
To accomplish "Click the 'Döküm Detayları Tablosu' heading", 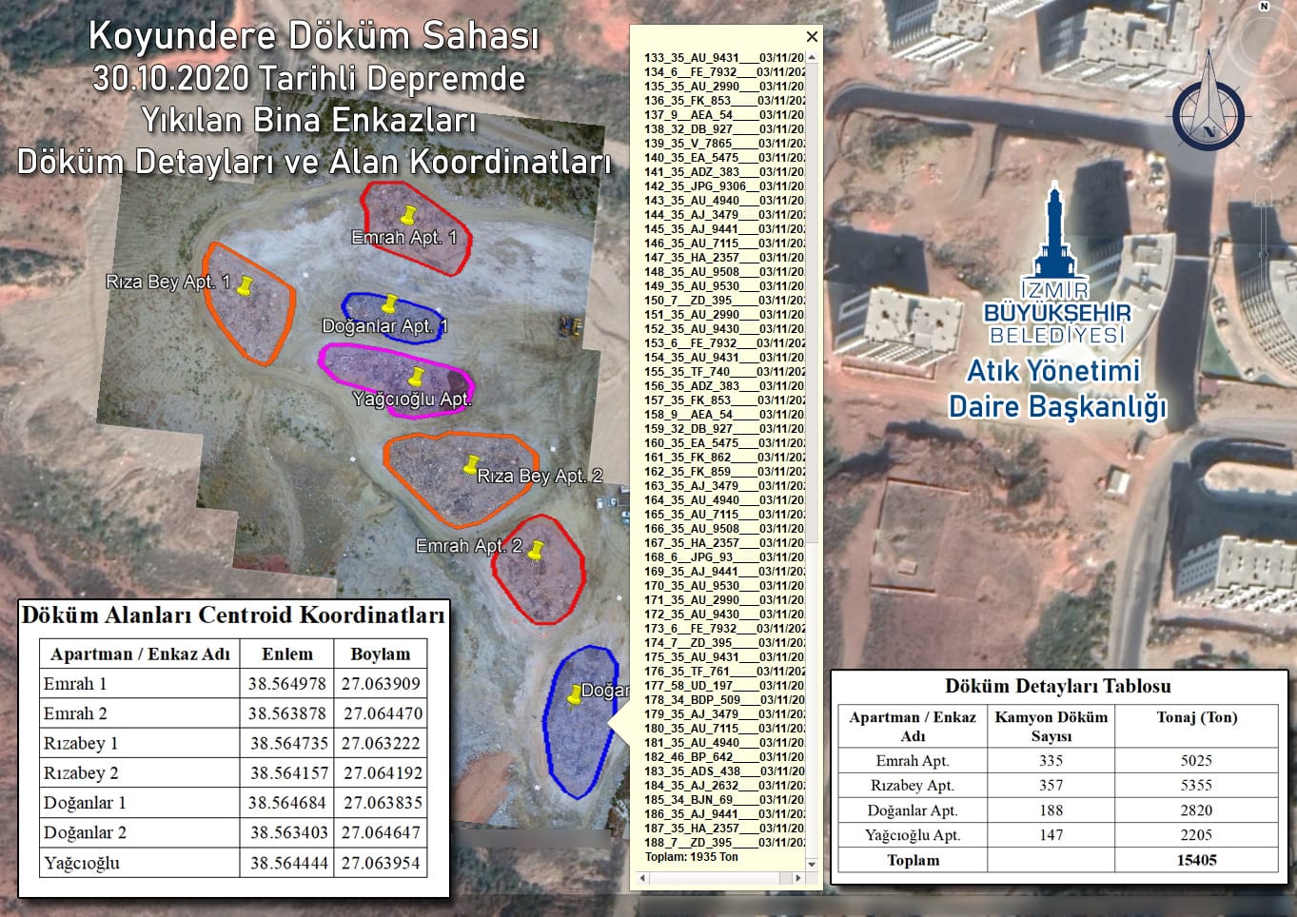I will coord(1058,686).
